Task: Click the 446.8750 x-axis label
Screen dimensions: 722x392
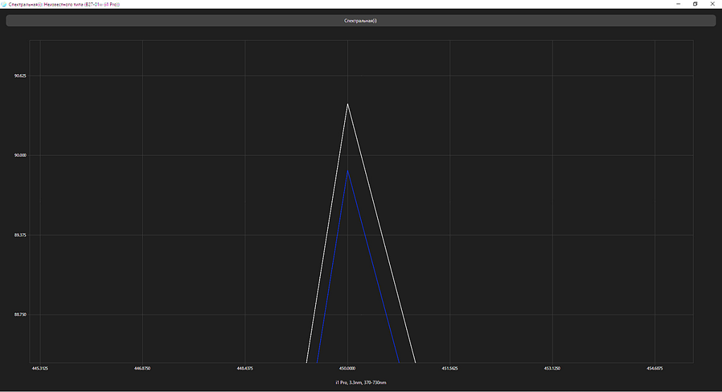Action: [x=142, y=368]
